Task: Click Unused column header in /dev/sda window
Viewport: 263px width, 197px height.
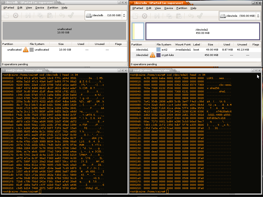Action: [x=242, y=44]
